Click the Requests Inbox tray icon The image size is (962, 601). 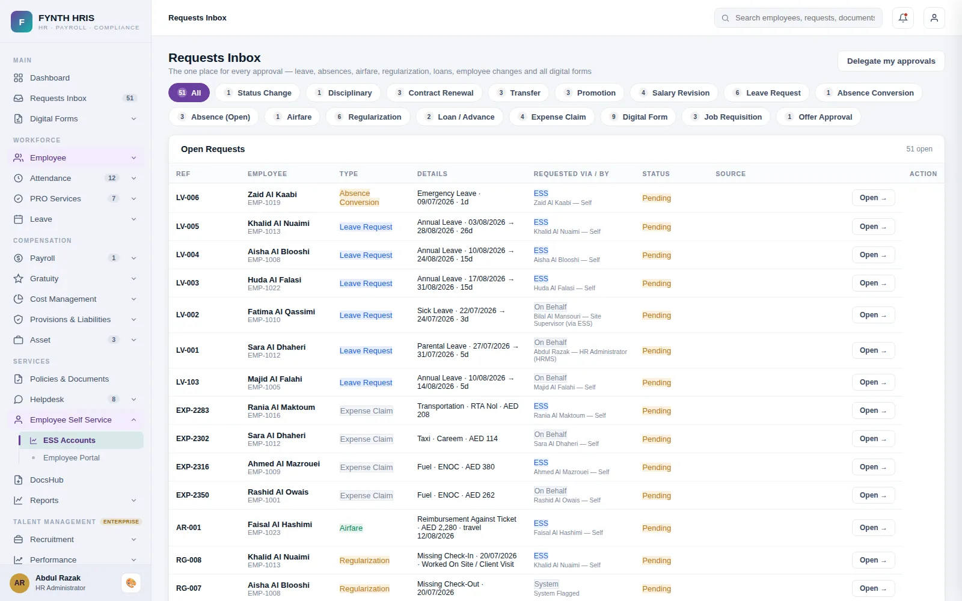pyautogui.click(x=19, y=99)
